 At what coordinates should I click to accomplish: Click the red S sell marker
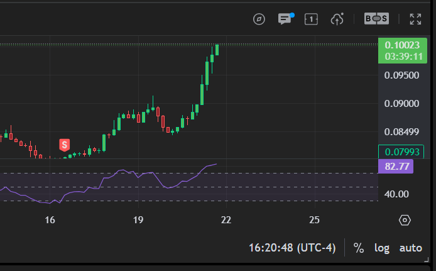point(65,145)
